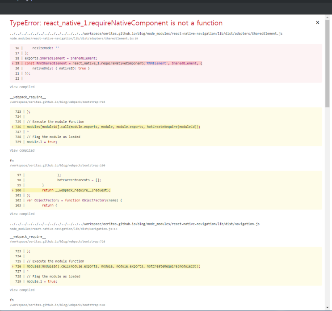
Task: Click line 18 exports.SharedElement code
Action: click(61, 58)
